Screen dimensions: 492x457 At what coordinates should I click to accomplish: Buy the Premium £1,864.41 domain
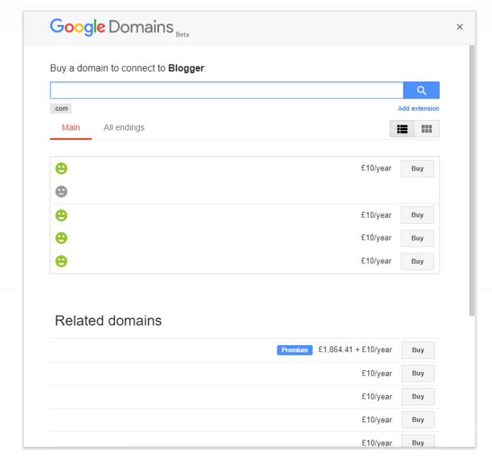(418, 350)
